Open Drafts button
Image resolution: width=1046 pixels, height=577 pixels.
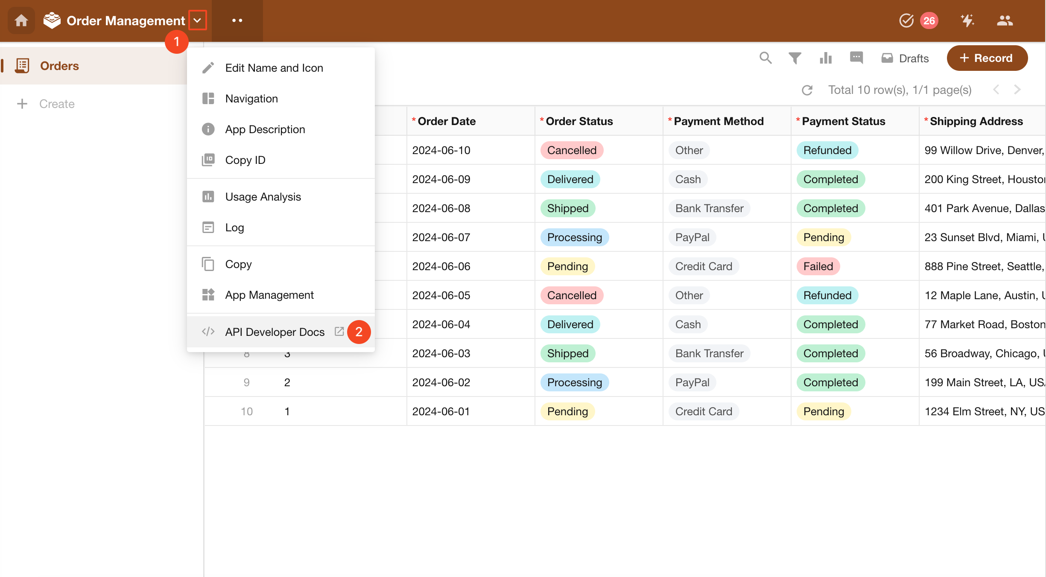click(905, 58)
